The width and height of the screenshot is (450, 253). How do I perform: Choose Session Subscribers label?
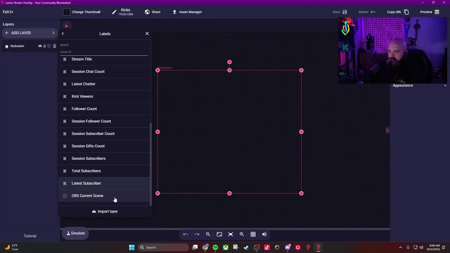point(104,158)
